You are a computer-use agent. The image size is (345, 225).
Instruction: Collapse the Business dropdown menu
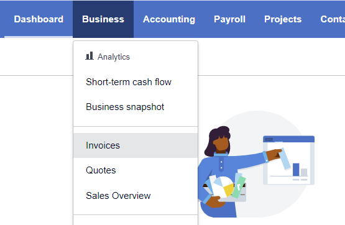click(x=103, y=19)
